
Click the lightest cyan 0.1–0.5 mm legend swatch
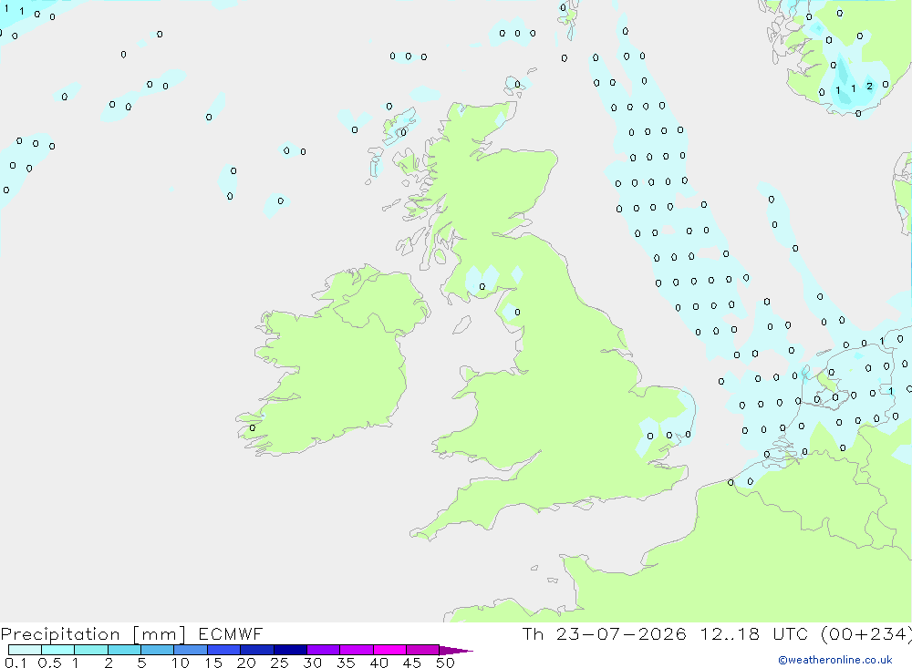(x=25, y=650)
